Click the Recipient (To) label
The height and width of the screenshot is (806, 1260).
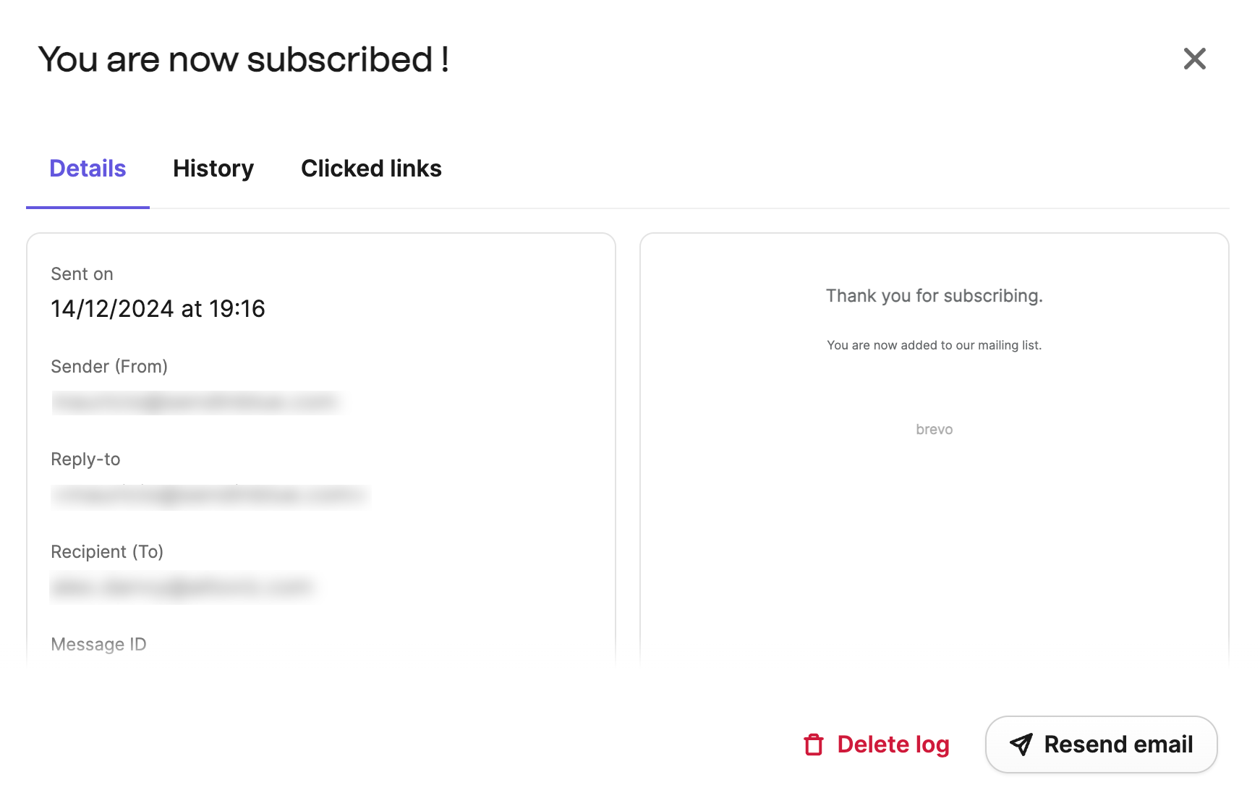pos(107,552)
